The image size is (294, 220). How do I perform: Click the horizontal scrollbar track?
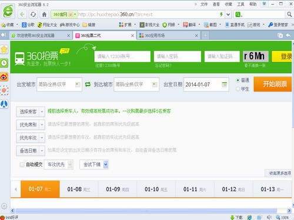(146, 211)
